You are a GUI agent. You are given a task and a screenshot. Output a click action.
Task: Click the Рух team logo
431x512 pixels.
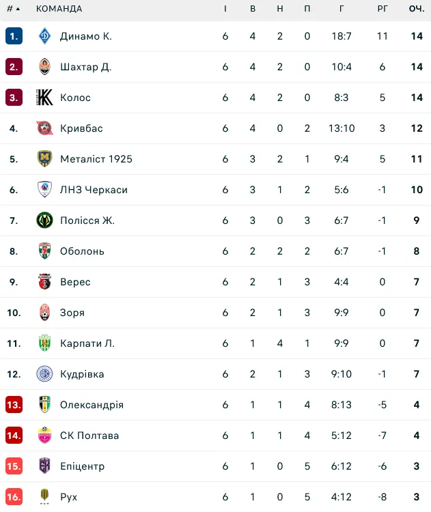[x=45, y=497]
